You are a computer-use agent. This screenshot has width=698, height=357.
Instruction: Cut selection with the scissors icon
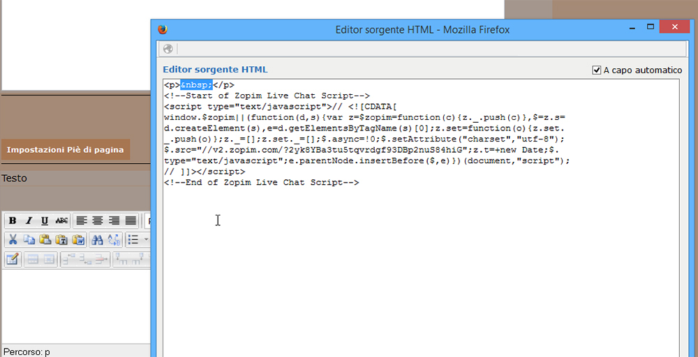click(13, 240)
